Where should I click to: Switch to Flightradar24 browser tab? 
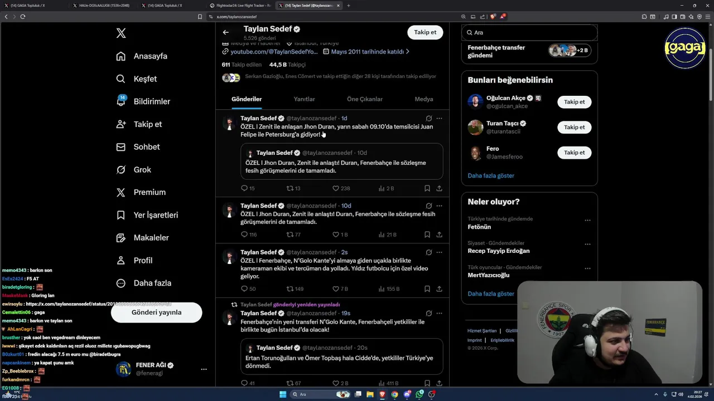tap(240, 6)
